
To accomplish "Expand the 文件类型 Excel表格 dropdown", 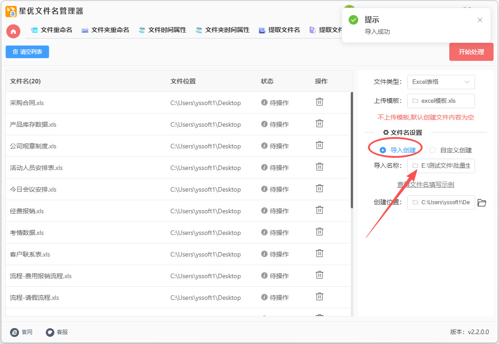I will tap(441, 82).
